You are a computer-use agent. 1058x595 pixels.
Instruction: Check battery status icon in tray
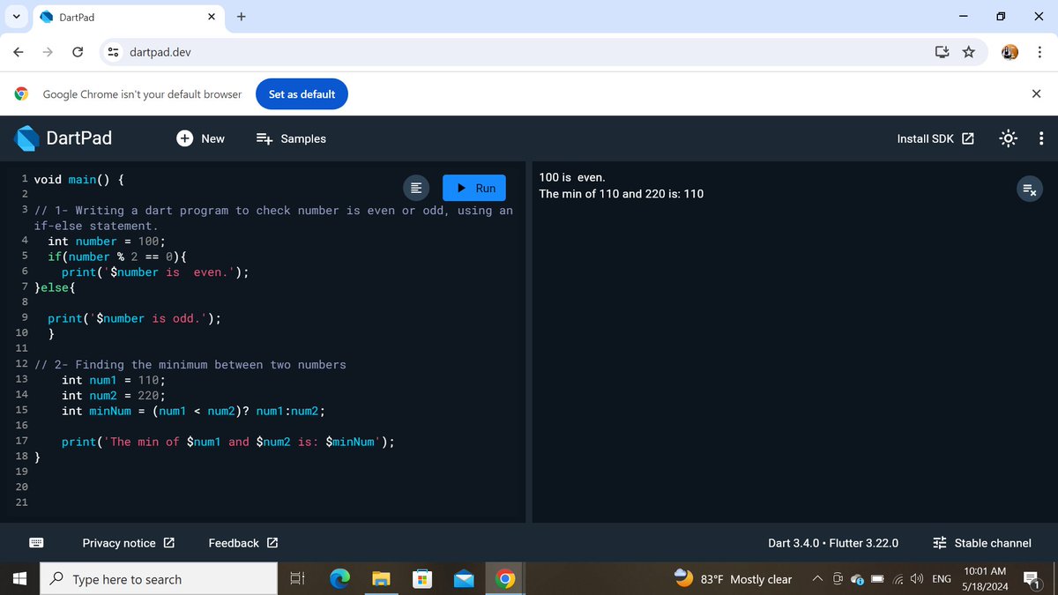(877, 579)
